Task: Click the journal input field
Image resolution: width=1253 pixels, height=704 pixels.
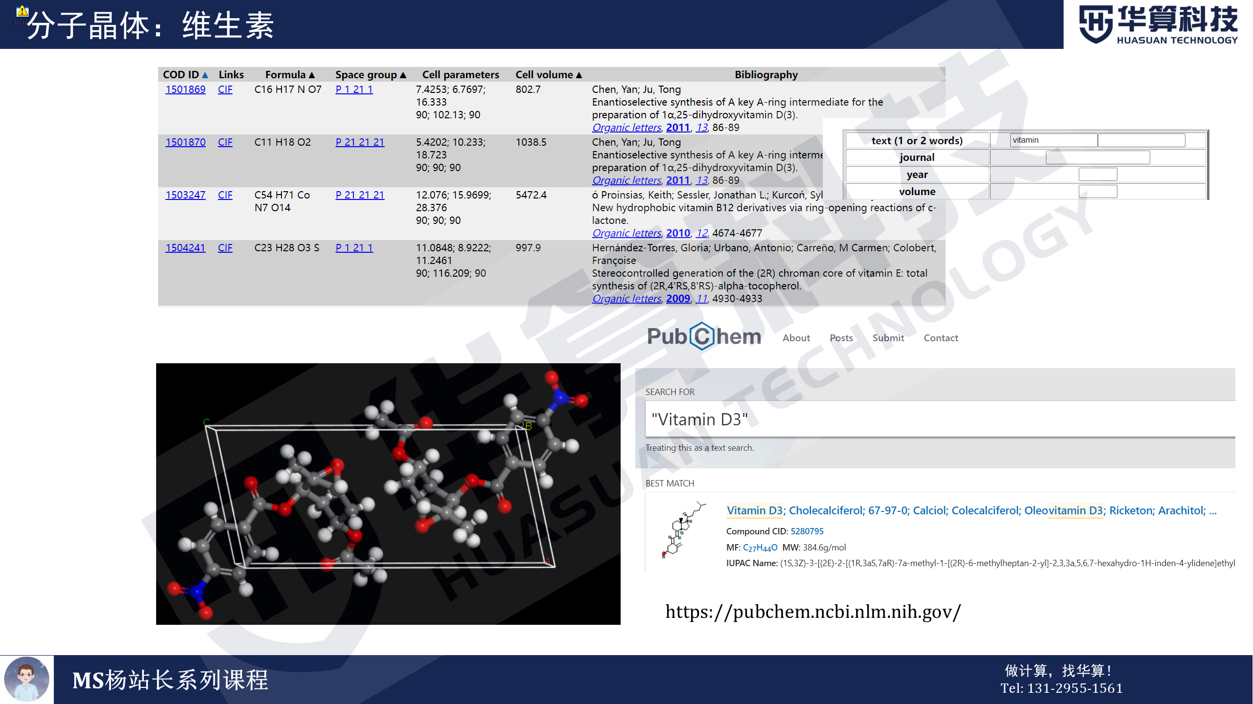Action: point(1097,157)
